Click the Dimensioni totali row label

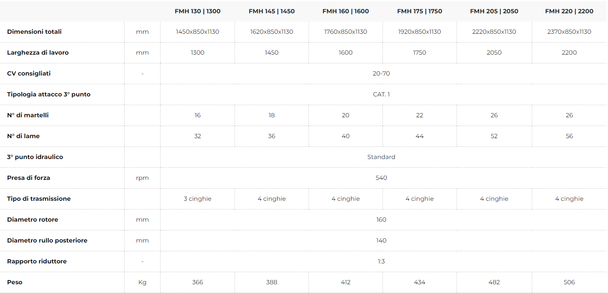[34, 32]
